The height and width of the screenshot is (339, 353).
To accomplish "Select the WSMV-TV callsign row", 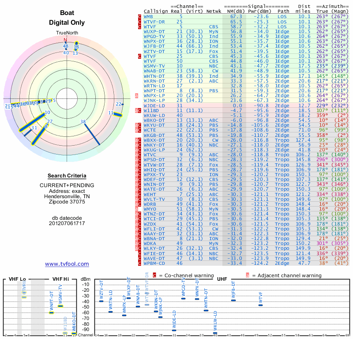I will [246, 66].
